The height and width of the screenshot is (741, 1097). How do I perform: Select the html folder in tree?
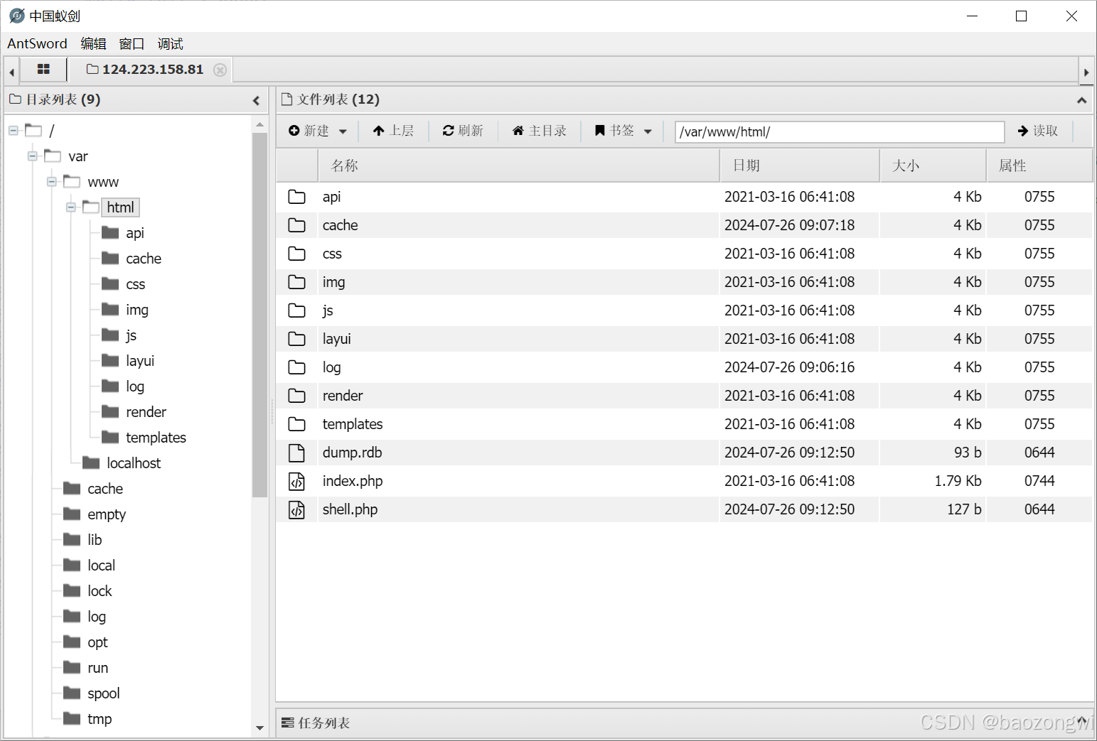tap(120, 207)
